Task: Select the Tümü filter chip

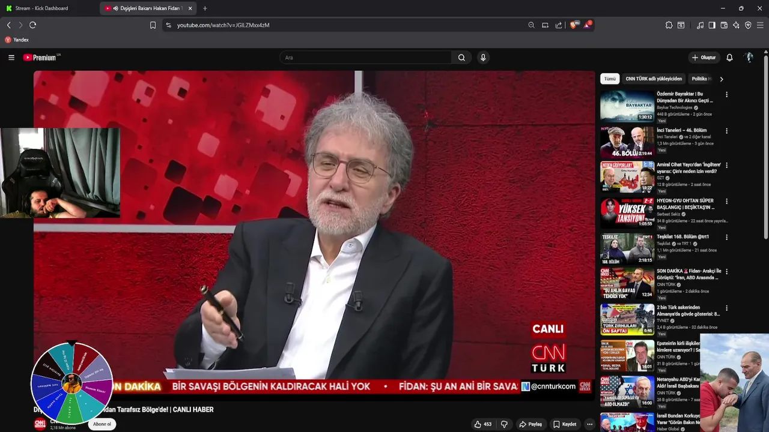Action: click(x=610, y=79)
